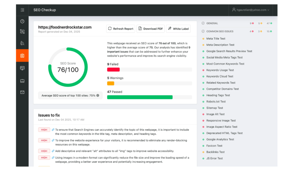Click the user profile icon in header

[x=234, y=10]
